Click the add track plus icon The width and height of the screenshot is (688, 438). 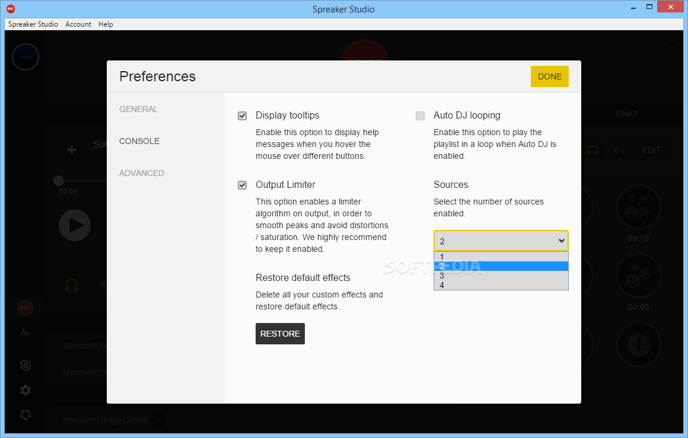pos(72,150)
